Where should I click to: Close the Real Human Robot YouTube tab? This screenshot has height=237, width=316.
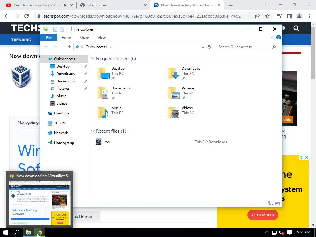tap(72, 6)
